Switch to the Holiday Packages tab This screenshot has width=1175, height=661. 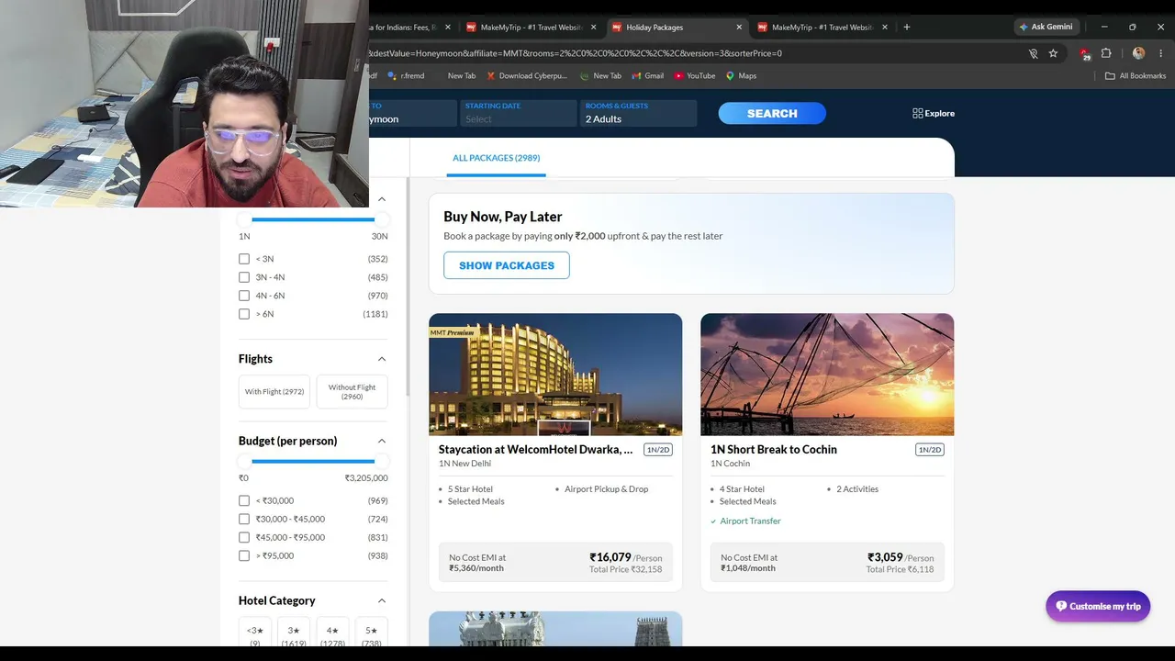pos(677,28)
